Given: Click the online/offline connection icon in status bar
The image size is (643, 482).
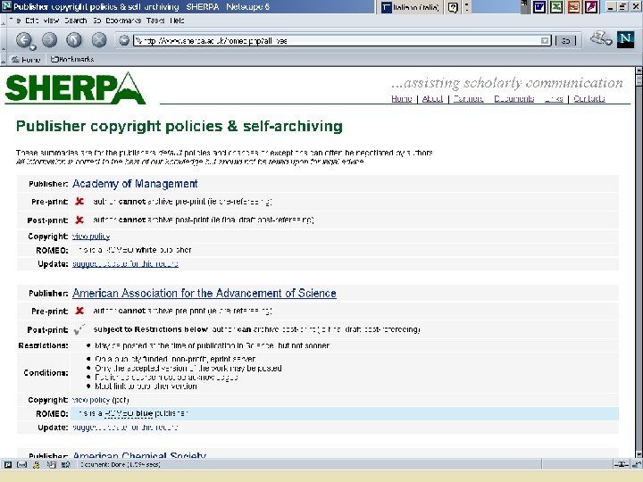Looking at the screenshot, I should (622, 464).
